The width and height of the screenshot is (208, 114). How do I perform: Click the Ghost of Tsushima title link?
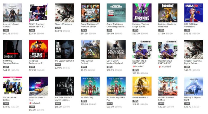point(64,24)
